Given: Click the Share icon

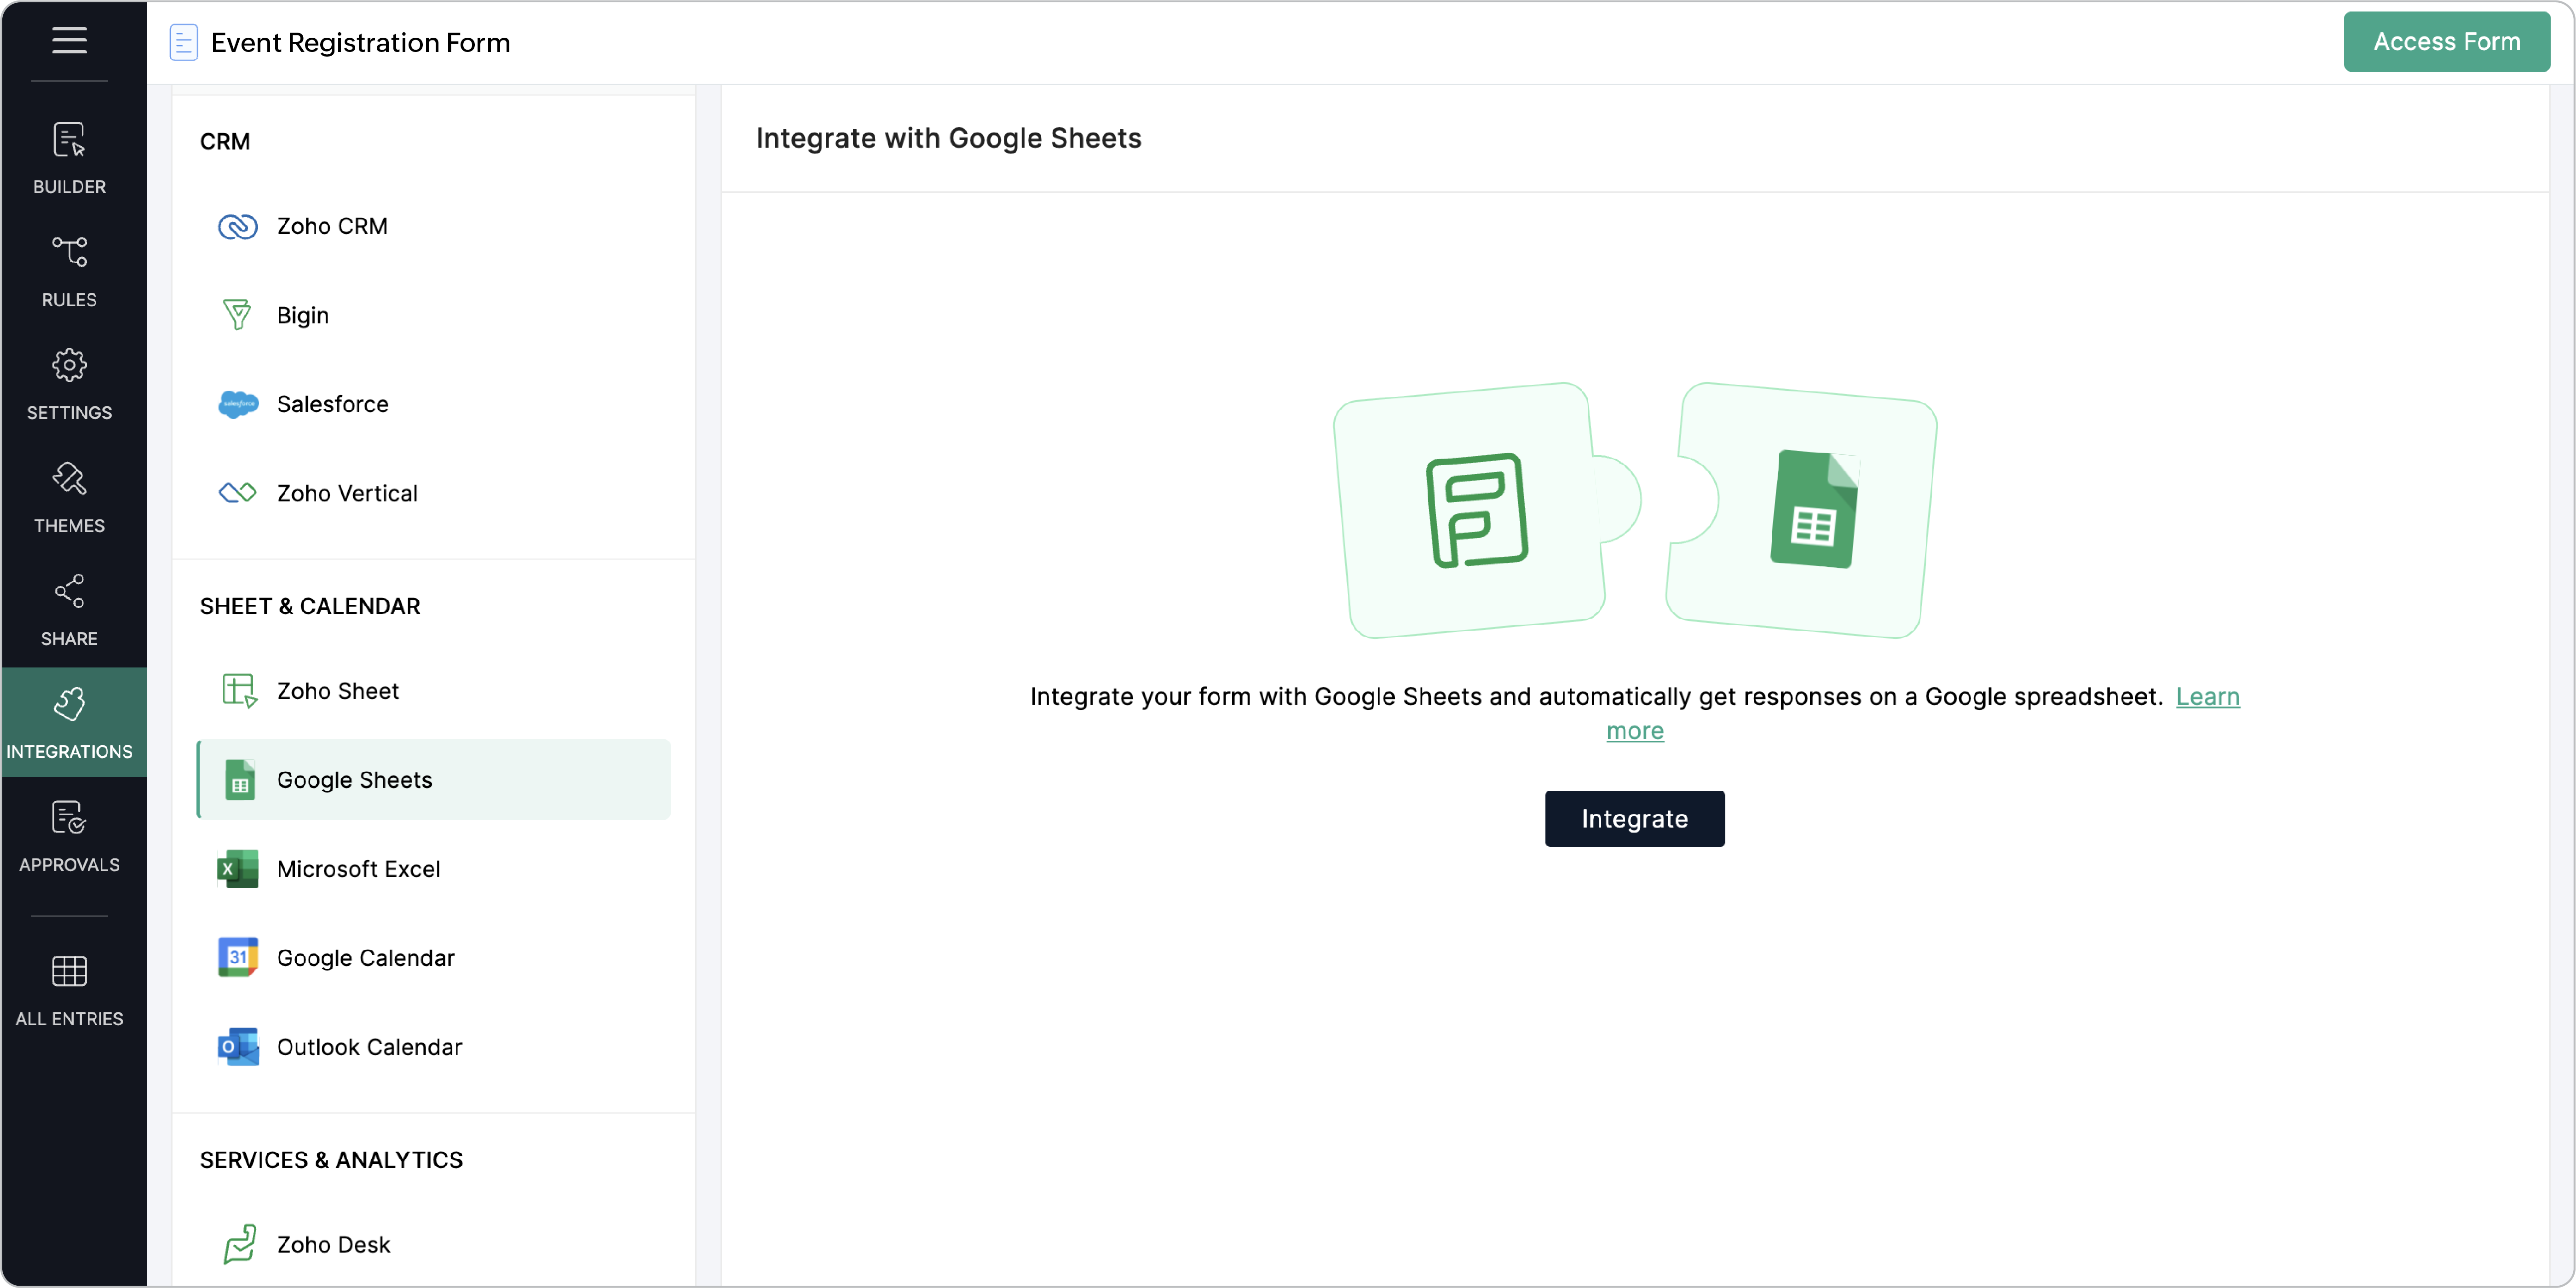Looking at the screenshot, I should [x=69, y=610].
